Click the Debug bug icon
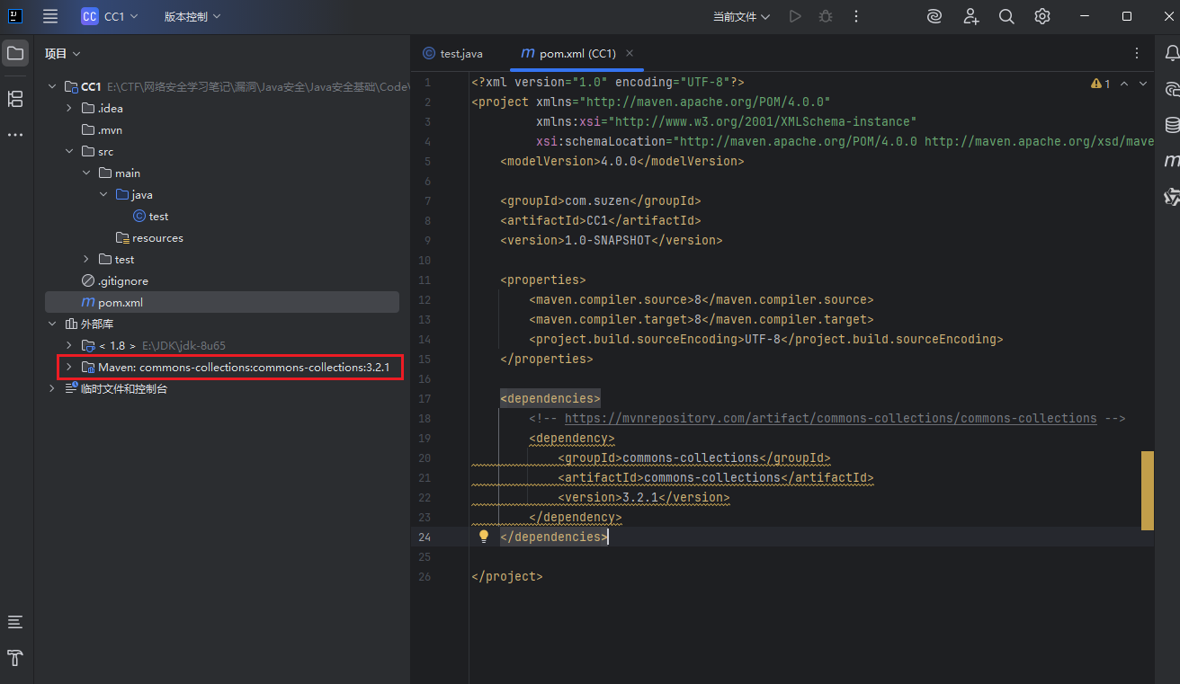The height and width of the screenshot is (684, 1180). point(825,16)
